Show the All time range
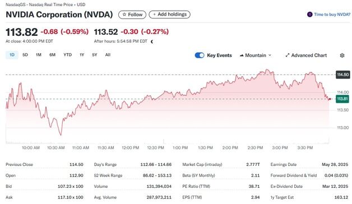 click(108, 55)
